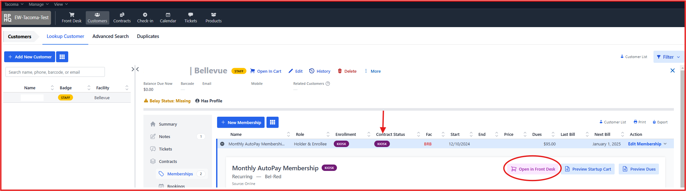Screen dimensions: 686x191
Task: Print the memberships list
Action: click(640, 122)
